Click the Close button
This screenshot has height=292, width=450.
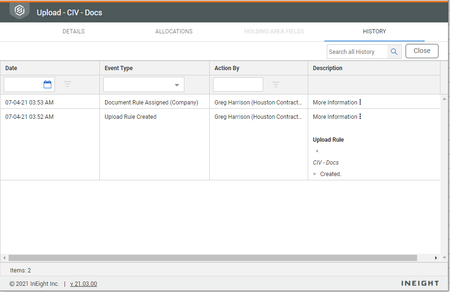click(422, 51)
